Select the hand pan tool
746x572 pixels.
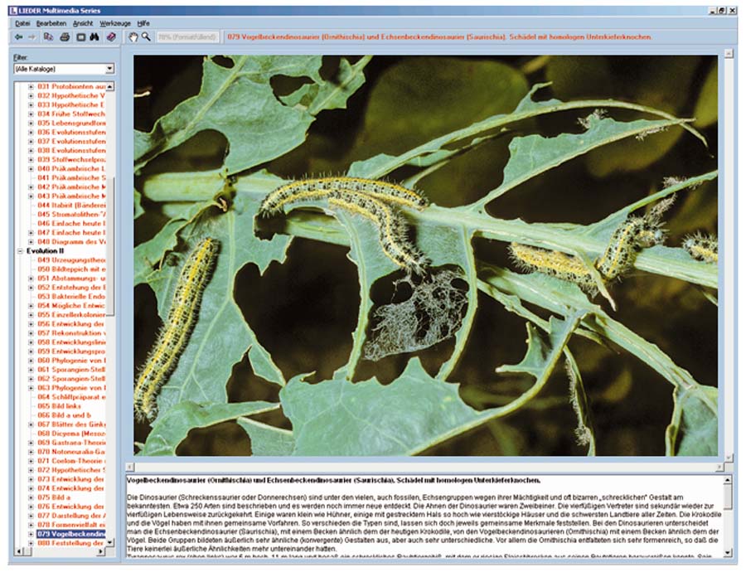(133, 37)
